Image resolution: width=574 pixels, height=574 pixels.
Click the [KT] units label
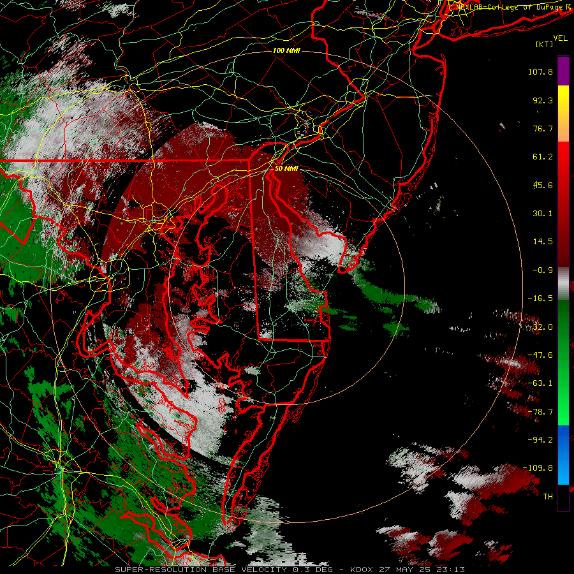coord(545,44)
